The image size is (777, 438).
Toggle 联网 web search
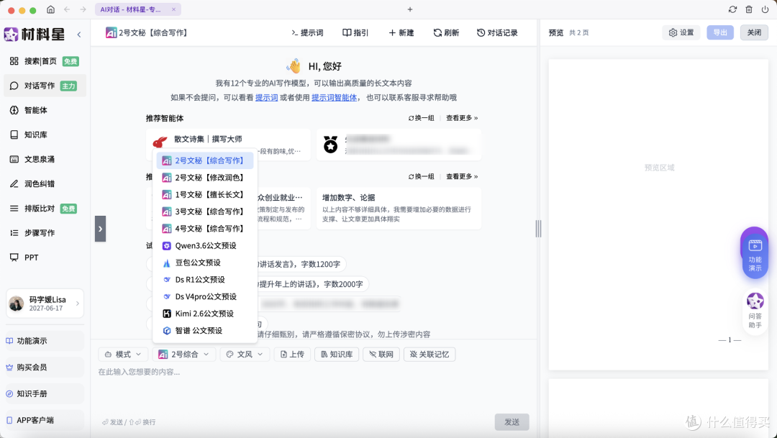coord(381,355)
